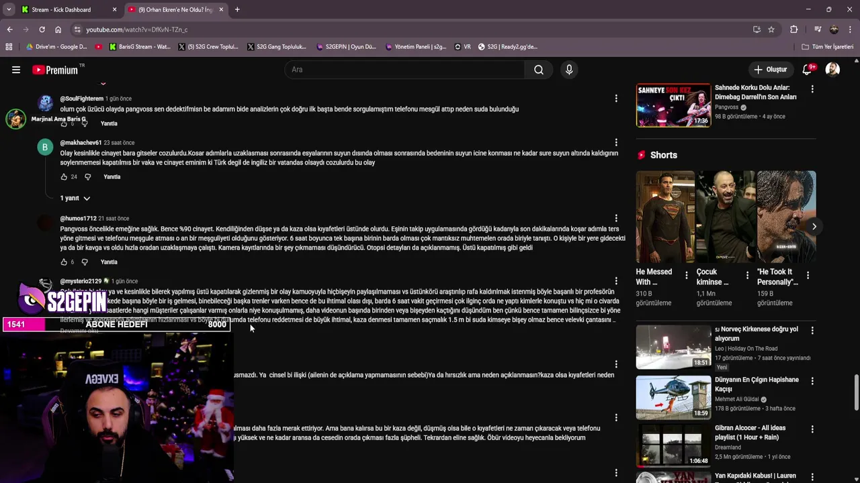Open @humos1712 channel via username
Screen dimensions: 860x483
click(78, 219)
